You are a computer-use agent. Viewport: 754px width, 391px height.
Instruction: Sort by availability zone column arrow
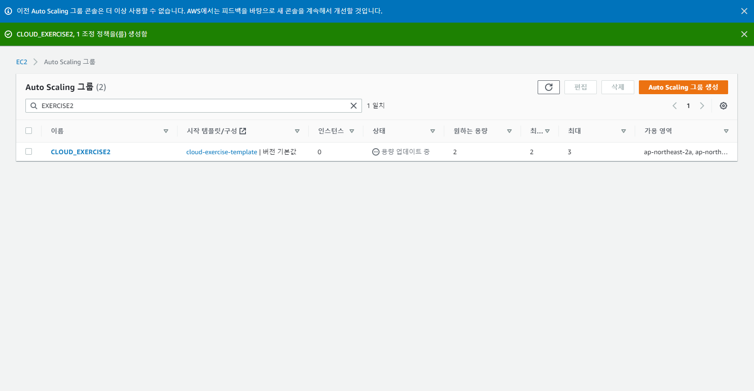726,131
